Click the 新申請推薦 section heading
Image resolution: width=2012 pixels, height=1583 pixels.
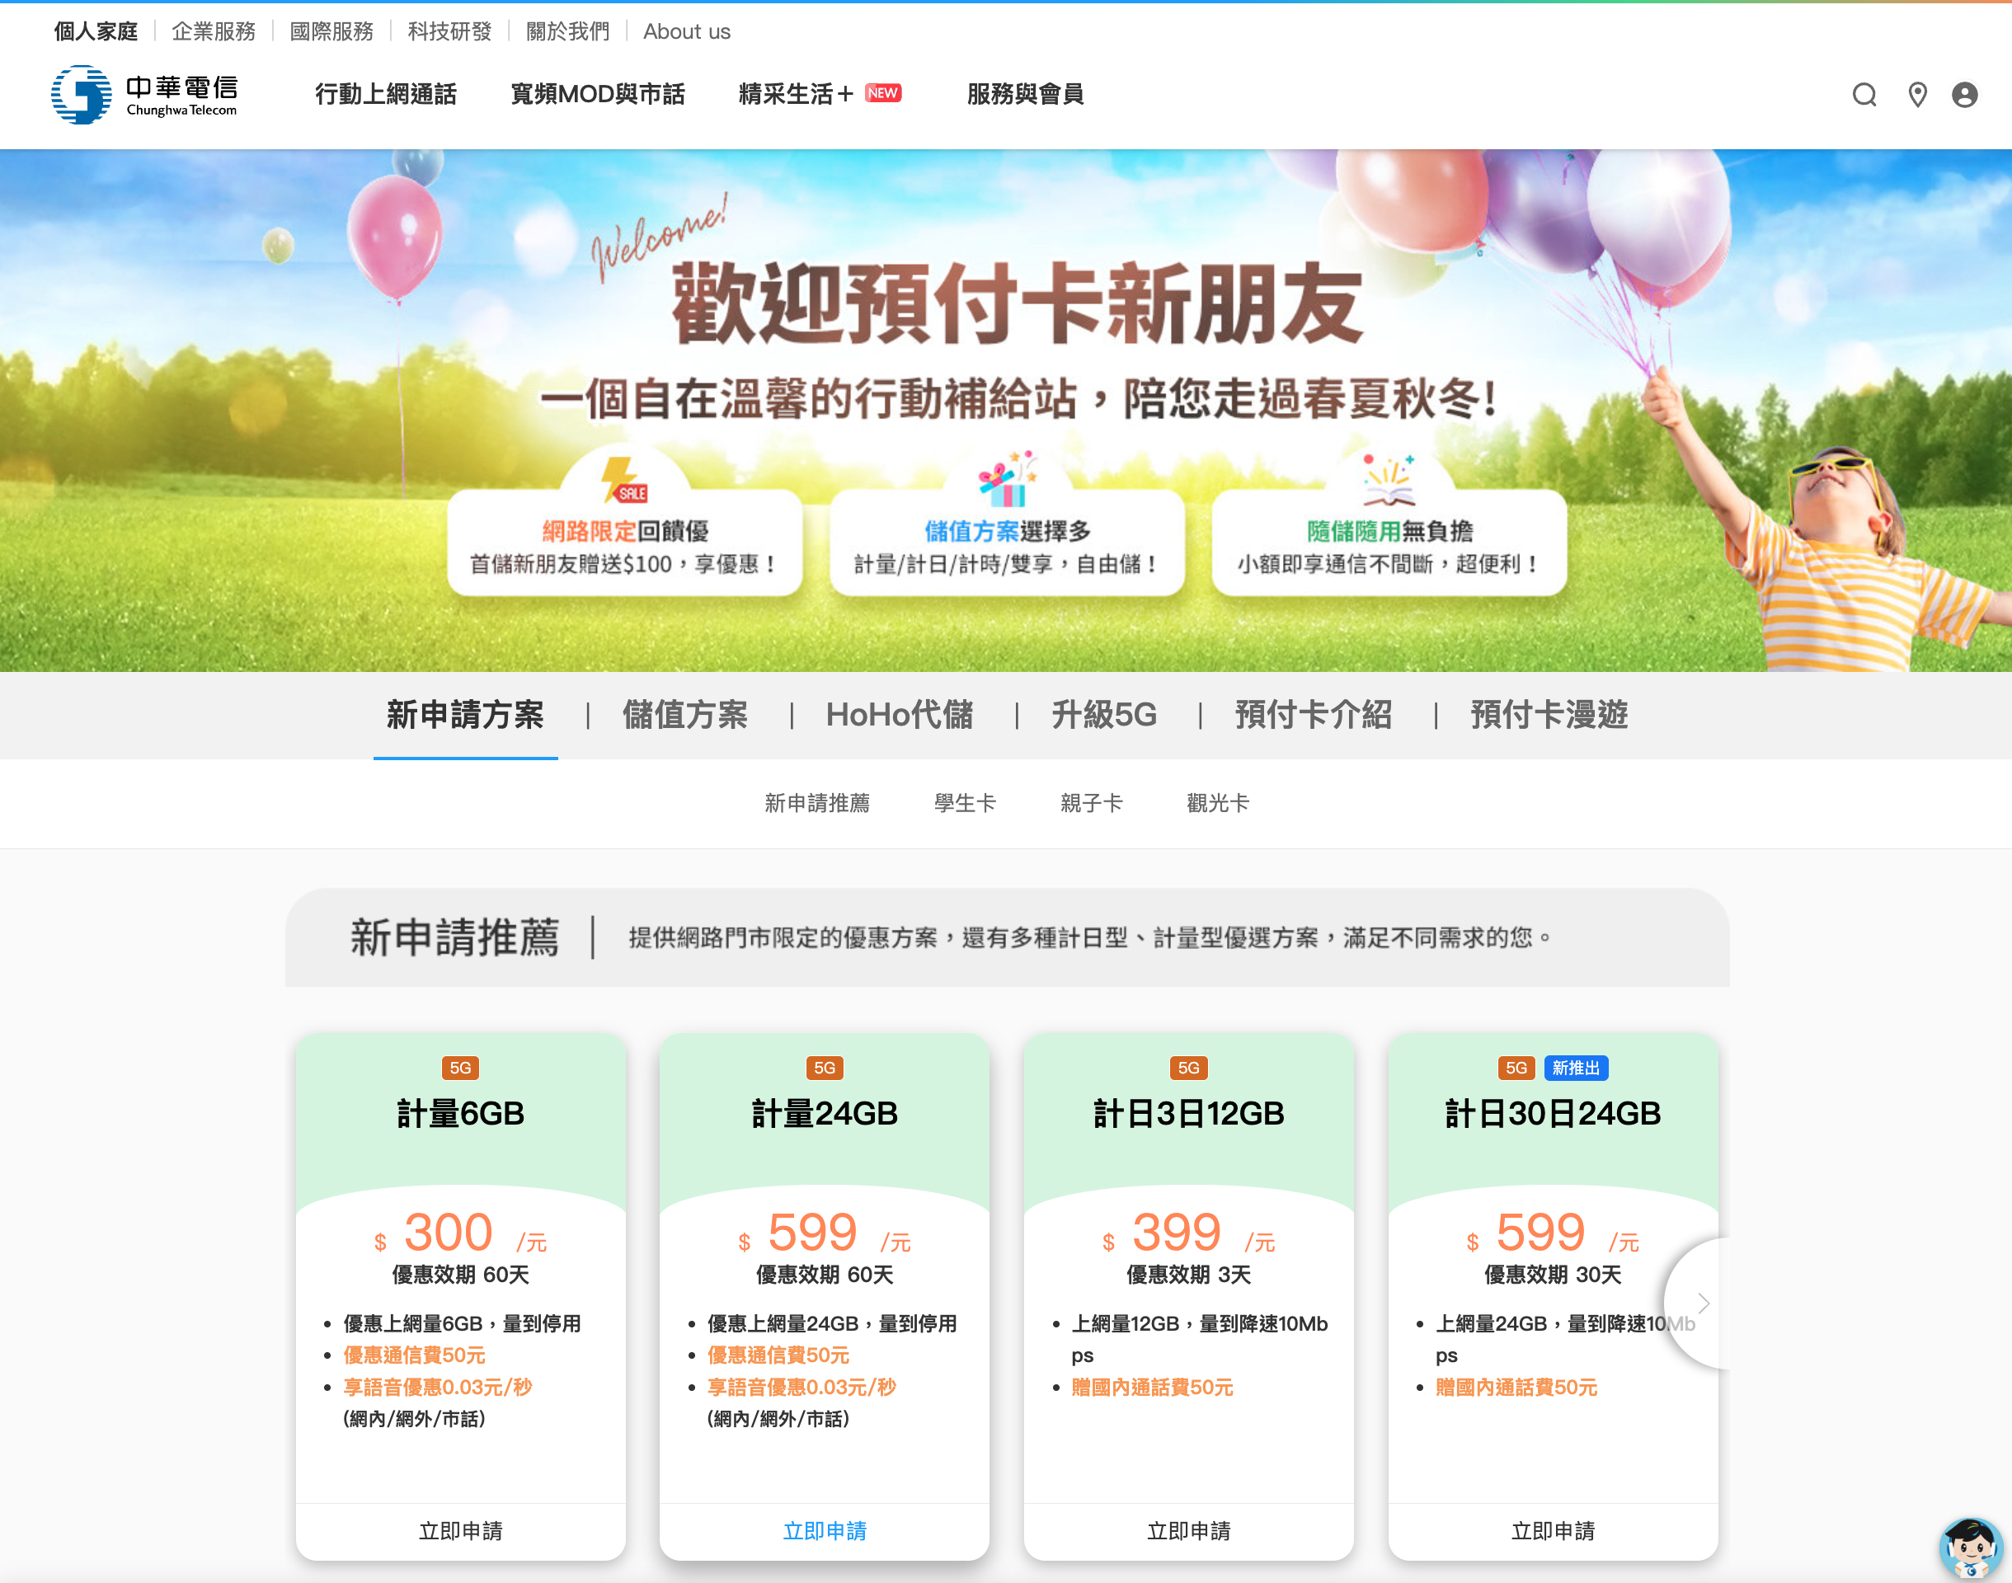point(454,937)
